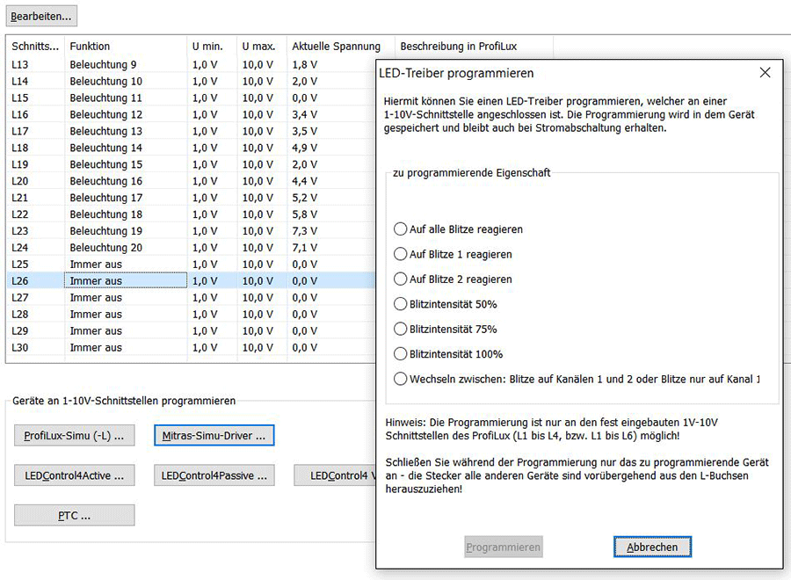
Task: Enable "Blitzintensität 50%"
Action: point(400,307)
